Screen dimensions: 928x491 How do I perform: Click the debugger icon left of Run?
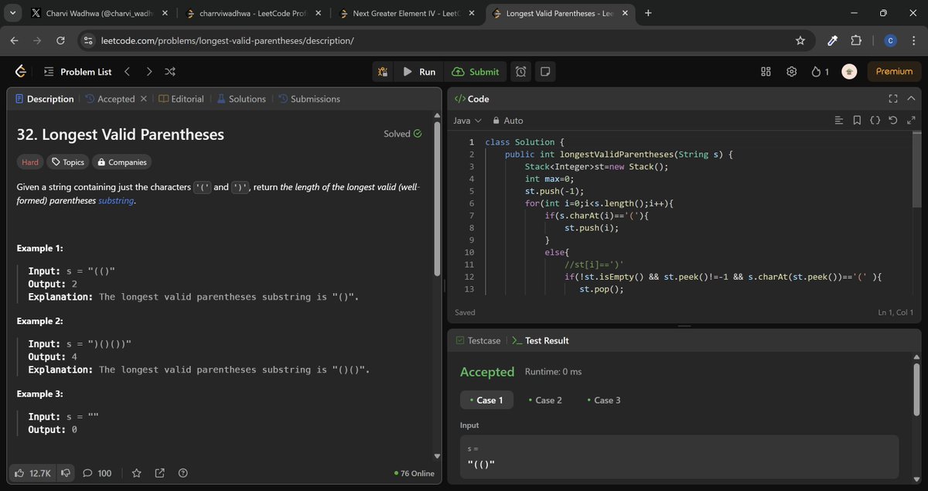383,72
